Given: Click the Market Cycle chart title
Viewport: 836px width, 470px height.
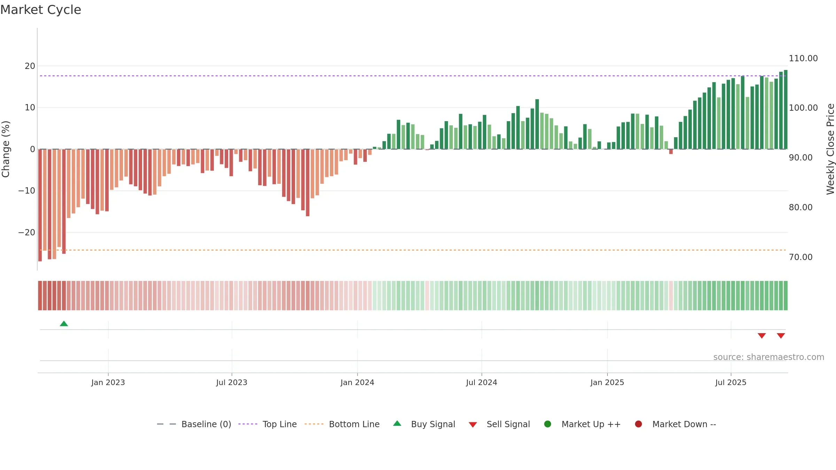Looking at the screenshot, I should (41, 10).
